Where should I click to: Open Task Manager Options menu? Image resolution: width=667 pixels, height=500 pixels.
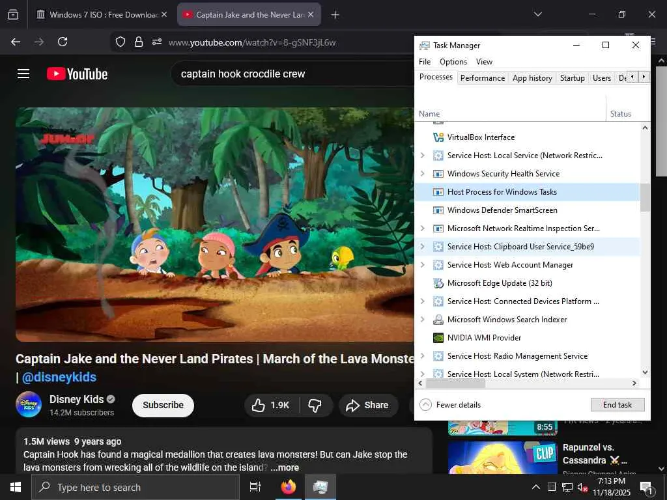[x=453, y=62]
